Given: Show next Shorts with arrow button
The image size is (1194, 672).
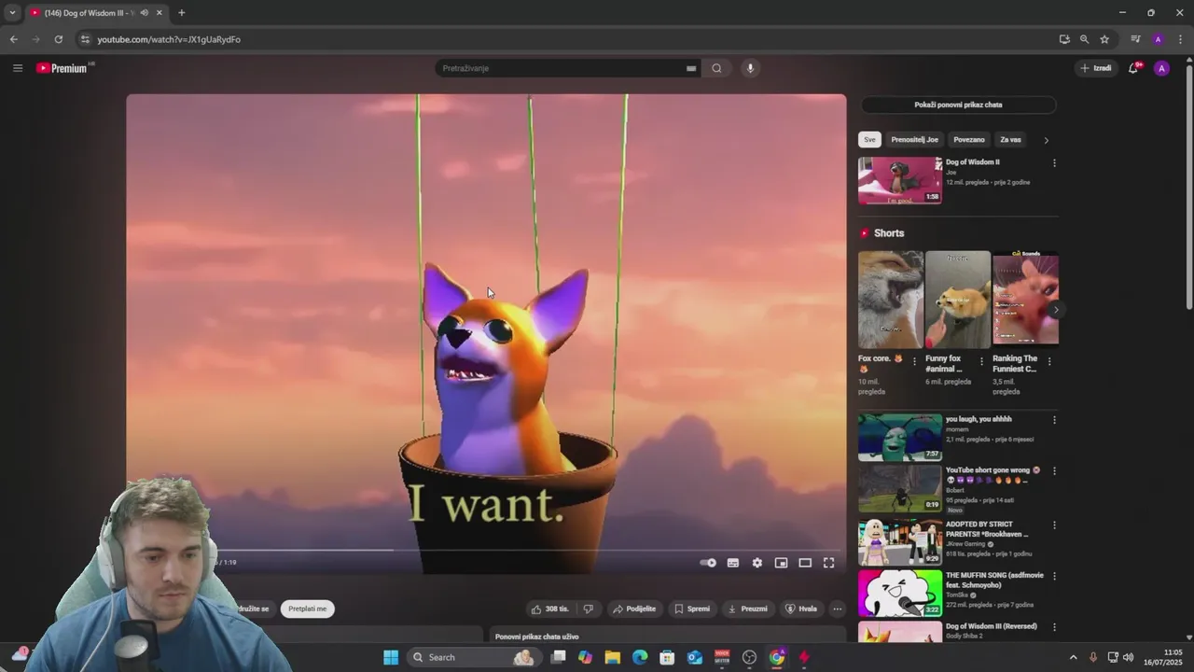Looking at the screenshot, I should [x=1055, y=310].
